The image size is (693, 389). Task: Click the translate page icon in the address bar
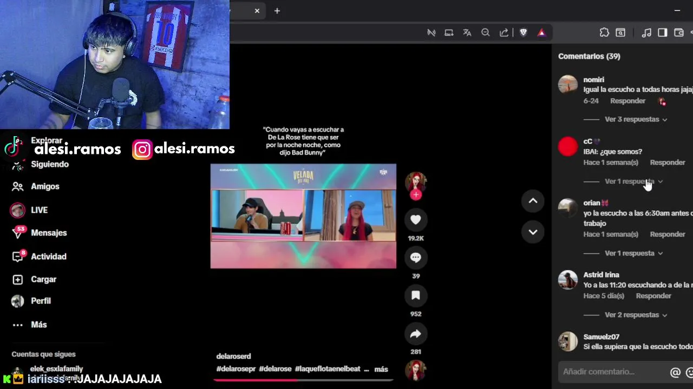click(x=467, y=32)
